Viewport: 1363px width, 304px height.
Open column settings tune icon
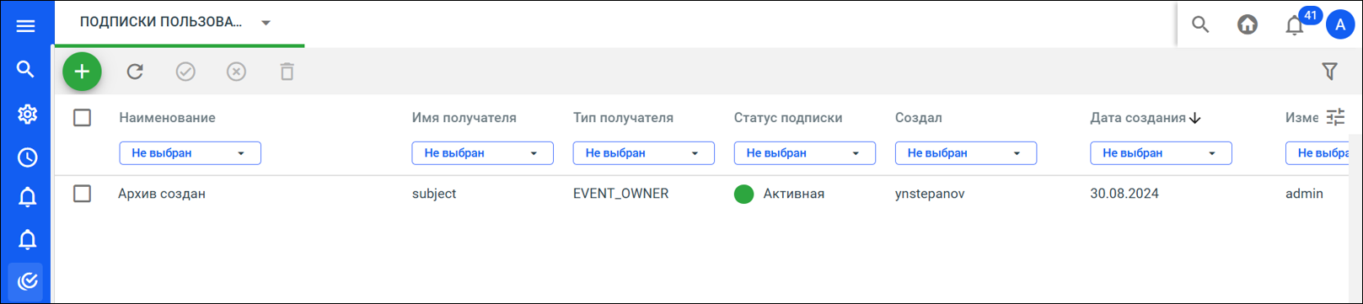point(1335,117)
